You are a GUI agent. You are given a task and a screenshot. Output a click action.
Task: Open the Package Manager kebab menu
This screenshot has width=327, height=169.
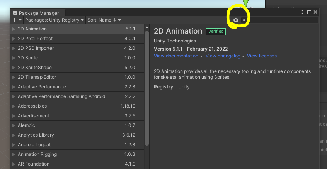(x=302, y=12)
